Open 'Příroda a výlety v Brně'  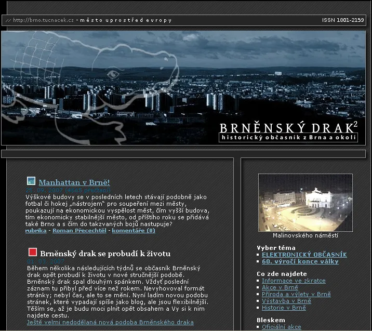296,294
